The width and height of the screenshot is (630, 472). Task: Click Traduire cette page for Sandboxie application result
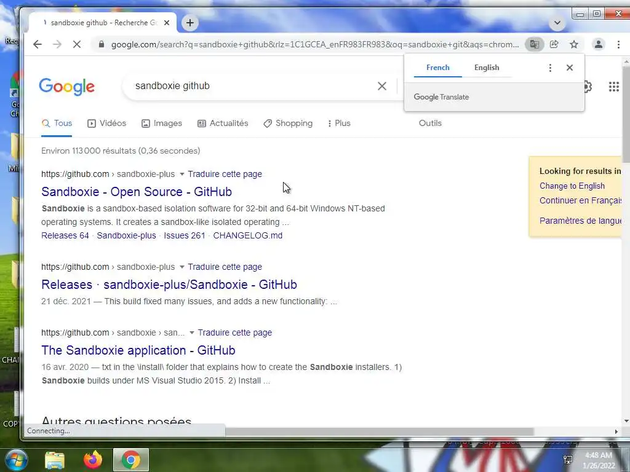tap(234, 332)
